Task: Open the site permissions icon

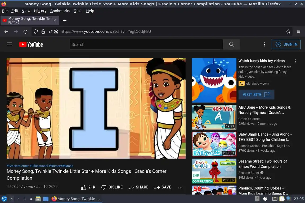Action: (x=50, y=31)
